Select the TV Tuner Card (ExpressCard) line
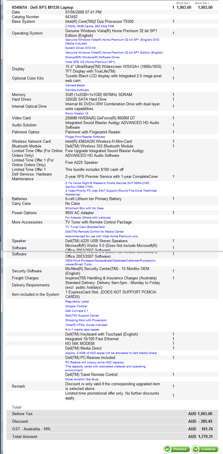The image size is (223, 454). click(85, 227)
